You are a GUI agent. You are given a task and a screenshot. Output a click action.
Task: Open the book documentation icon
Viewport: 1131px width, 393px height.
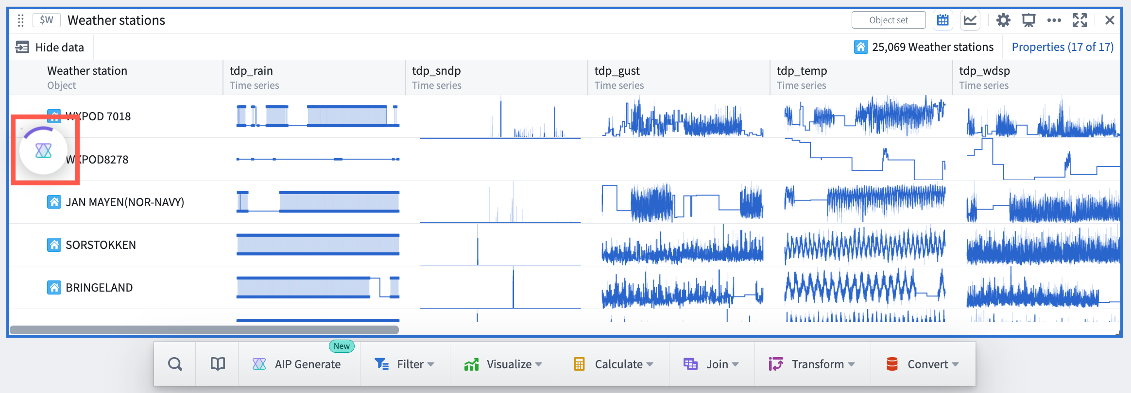[217, 364]
